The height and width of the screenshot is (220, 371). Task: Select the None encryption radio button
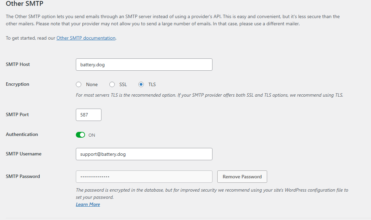click(79, 84)
